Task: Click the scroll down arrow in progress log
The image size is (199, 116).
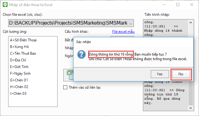Action: click(x=191, y=108)
